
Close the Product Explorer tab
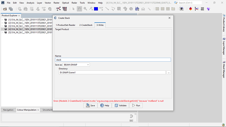(19, 16)
